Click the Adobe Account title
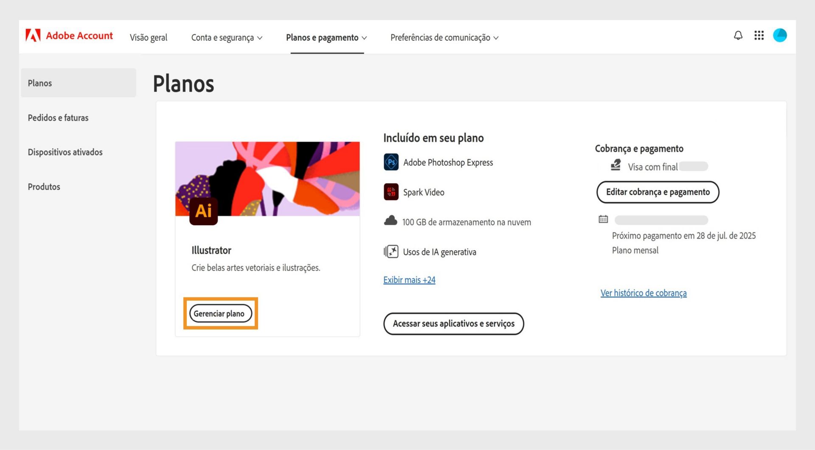 pyautogui.click(x=79, y=36)
